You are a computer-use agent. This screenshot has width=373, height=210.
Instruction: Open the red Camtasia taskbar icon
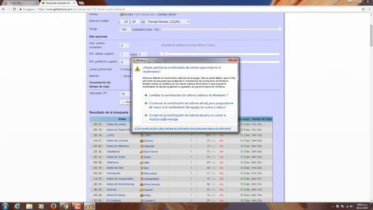pos(78,206)
